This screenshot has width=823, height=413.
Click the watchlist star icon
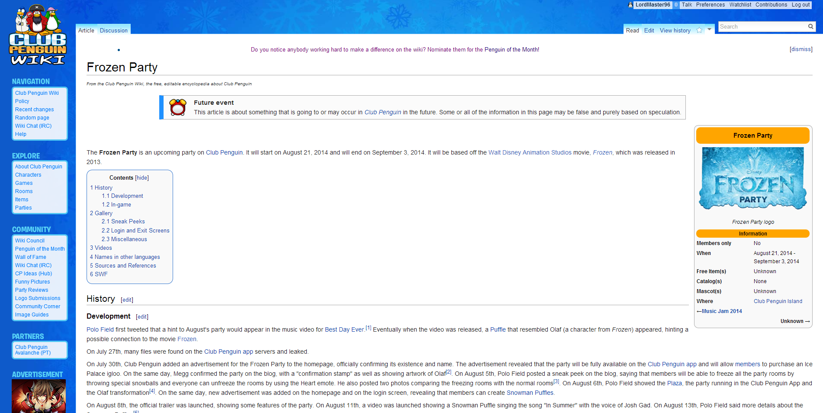point(699,30)
